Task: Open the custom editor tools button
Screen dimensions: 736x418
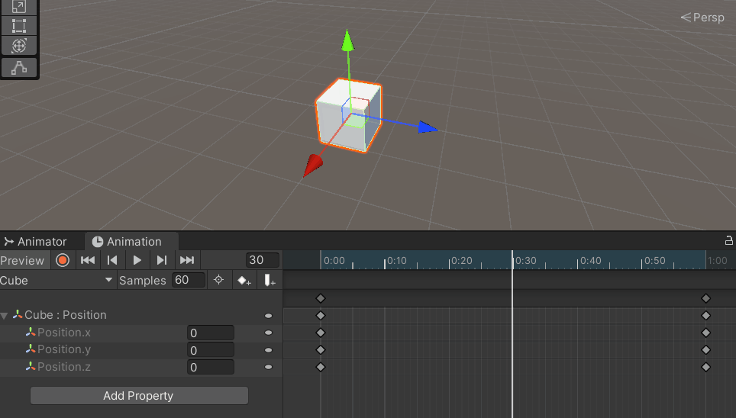Action: click(19, 68)
